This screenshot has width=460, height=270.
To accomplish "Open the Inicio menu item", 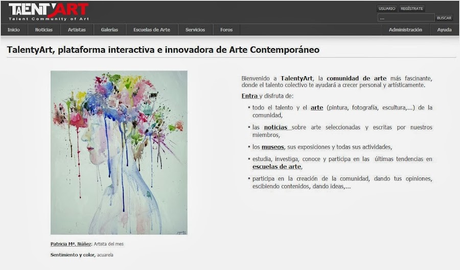I will 14,30.
